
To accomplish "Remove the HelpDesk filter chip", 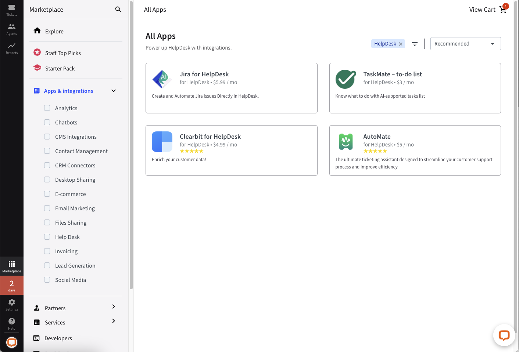I will click(401, 44).
